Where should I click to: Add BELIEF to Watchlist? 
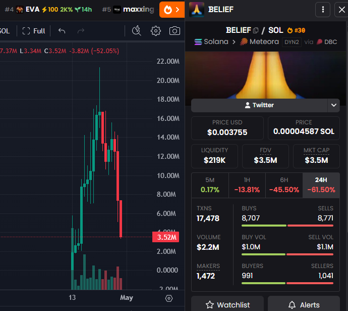point(227,304)
